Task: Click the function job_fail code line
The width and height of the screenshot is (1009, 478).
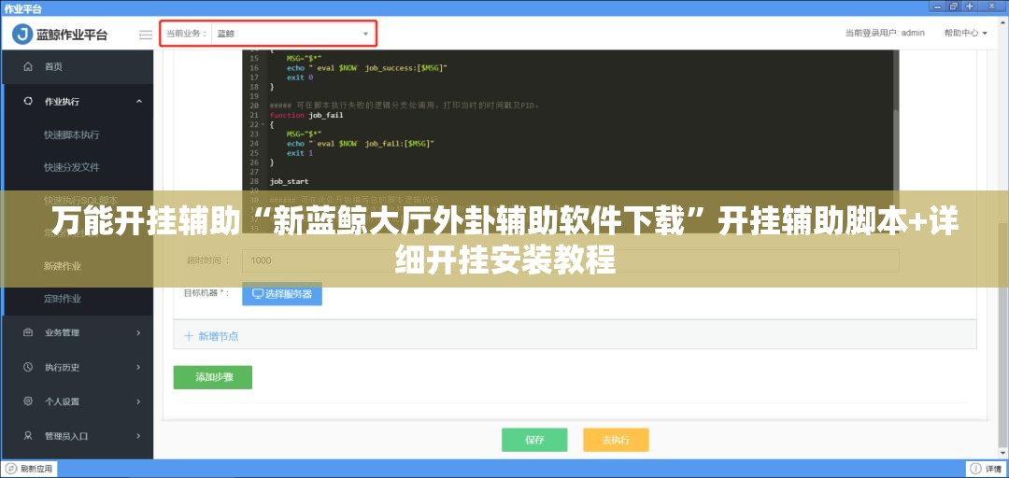Action: click(306, 115)
